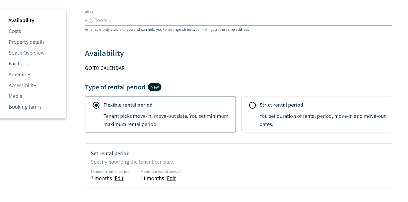Choose the Flexible rental period card description

tap(167, 120)
